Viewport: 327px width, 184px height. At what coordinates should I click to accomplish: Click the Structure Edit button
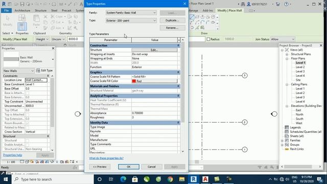pyautogui.click(x=154, y=50)
